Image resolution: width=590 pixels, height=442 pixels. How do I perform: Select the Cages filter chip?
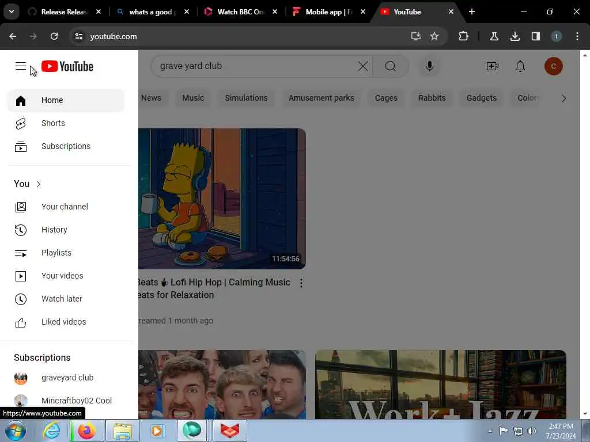(386, 98)
